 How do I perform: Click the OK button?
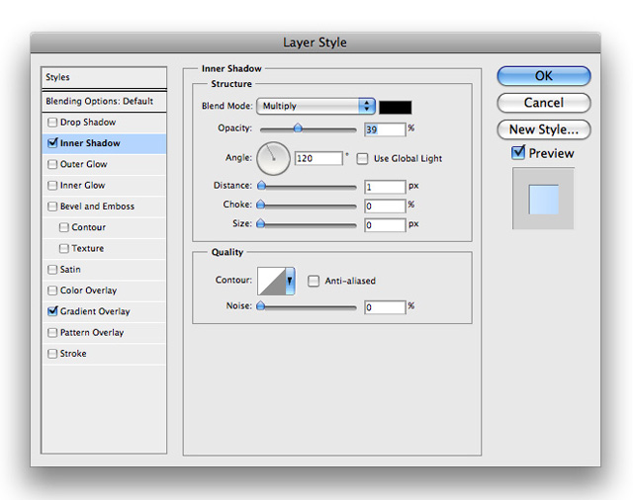tap(544, 76)
